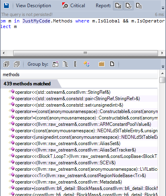The width and height of the screenshot is (166, 196).
Task: Open the Group by toolbar overflow dropdown
Action: (x=163, y=67)
